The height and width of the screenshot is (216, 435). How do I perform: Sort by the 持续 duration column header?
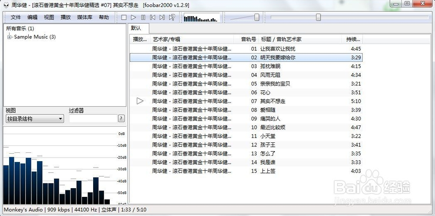tap(352, 39)
